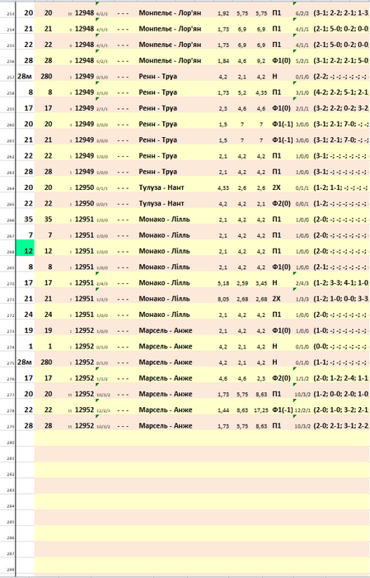Image resolution: width=370 pixels, height=578 pixels.
Task: Click odds value 8,05
Action: [223, 299]
